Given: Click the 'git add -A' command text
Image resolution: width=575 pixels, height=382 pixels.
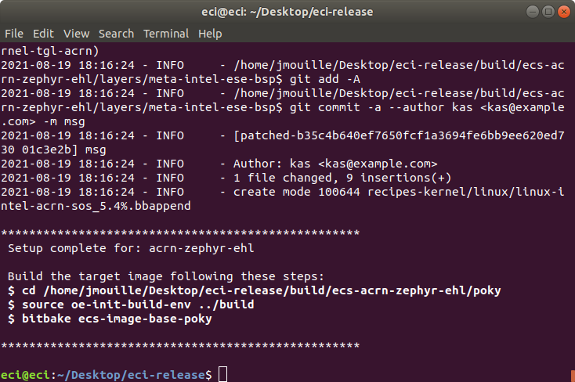Looking at the screenshot, I should tap(325, 79).
